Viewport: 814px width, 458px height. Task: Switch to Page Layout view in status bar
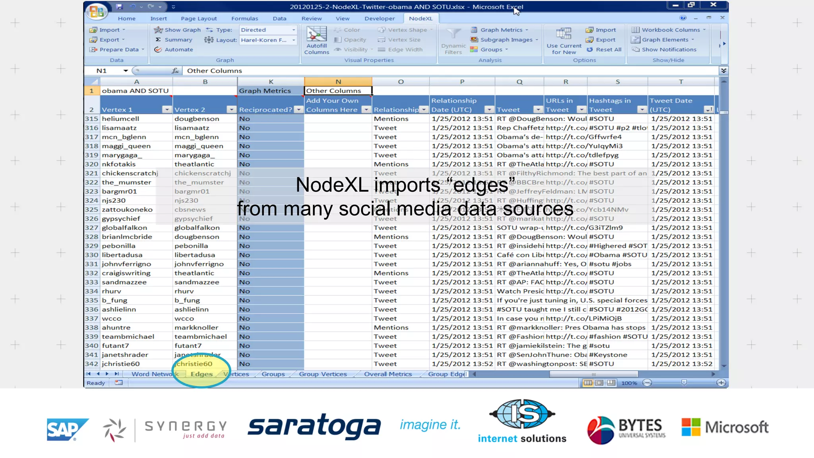click(x=599, y=383)
